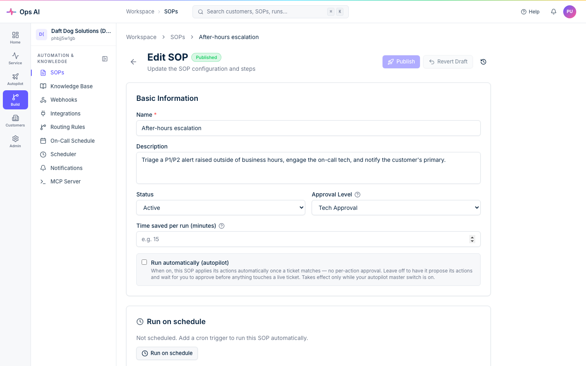
Task: Click the Time saved number stepper arrows
Action: (472, 239)
